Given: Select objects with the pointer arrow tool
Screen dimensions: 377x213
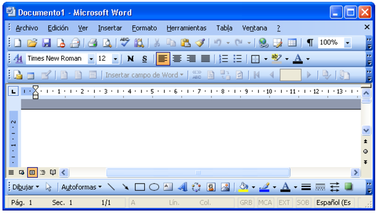Looking at the screenshot, I should coord(48,187).
